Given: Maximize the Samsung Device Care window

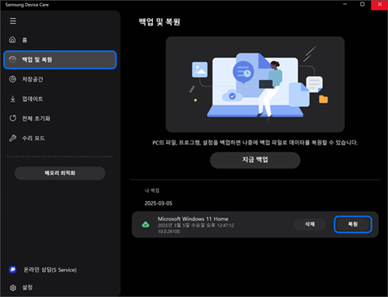Looking at the screenshot, I should 362,5.
